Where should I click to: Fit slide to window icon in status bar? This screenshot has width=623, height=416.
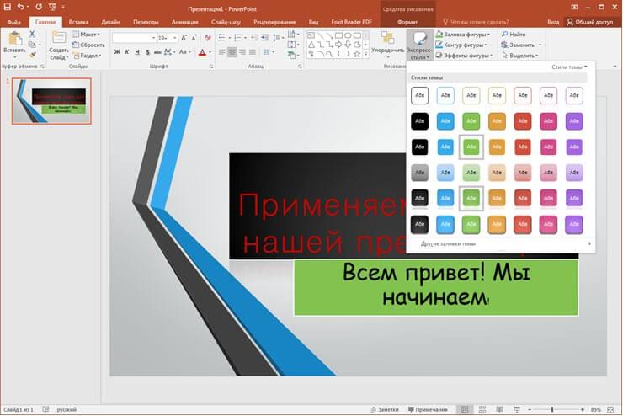(x=610, y=409)
